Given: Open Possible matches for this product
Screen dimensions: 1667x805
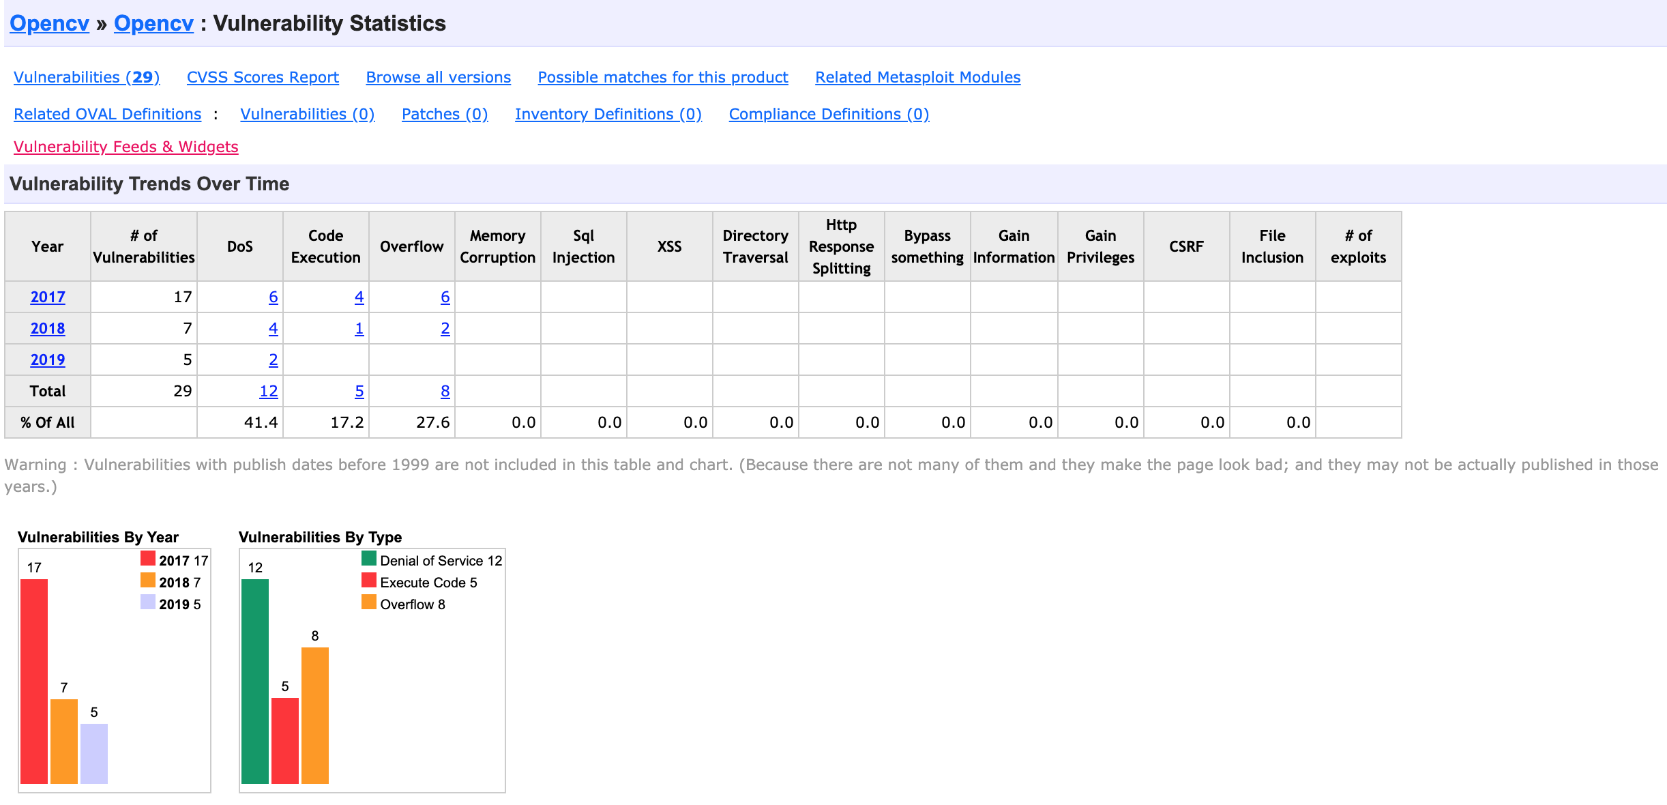Looking at the screenshot, I should (662, 77).
